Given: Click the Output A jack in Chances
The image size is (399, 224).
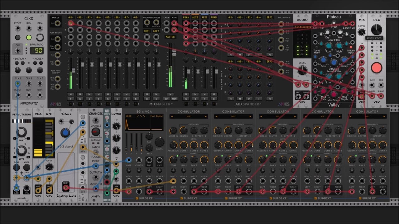Looking at the screenshot, I should point(95,177).
